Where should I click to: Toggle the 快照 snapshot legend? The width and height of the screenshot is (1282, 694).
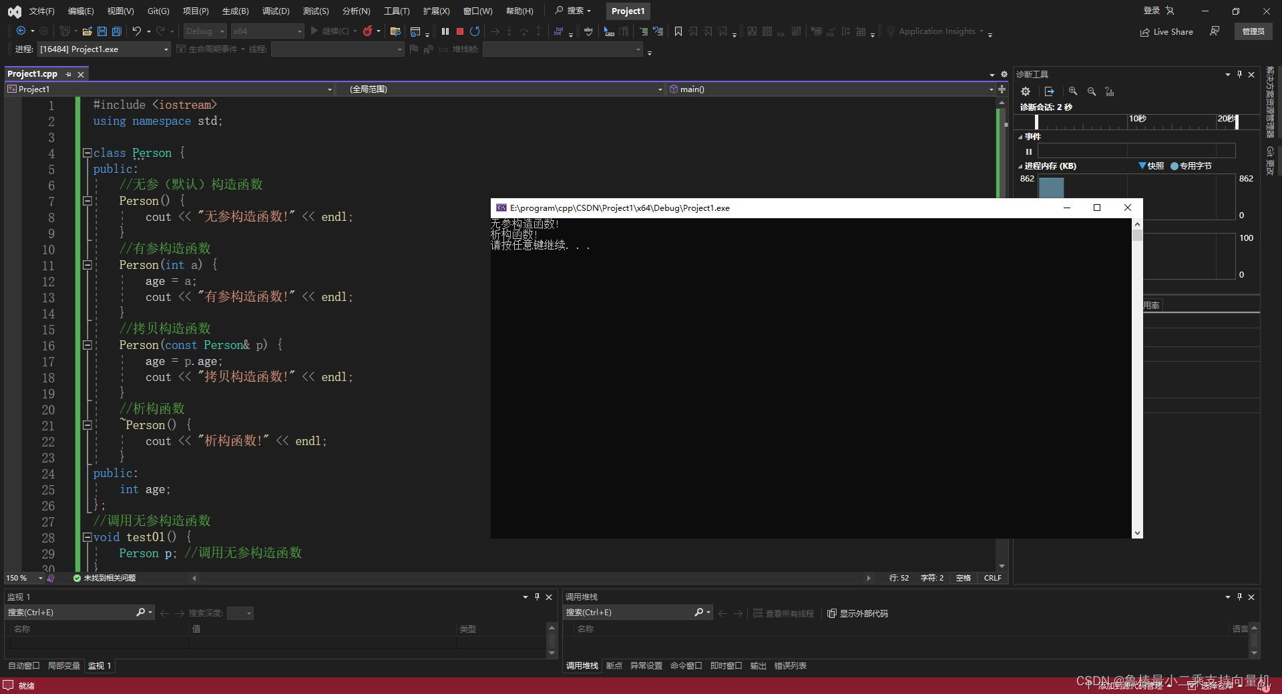tap(1151, 165)
